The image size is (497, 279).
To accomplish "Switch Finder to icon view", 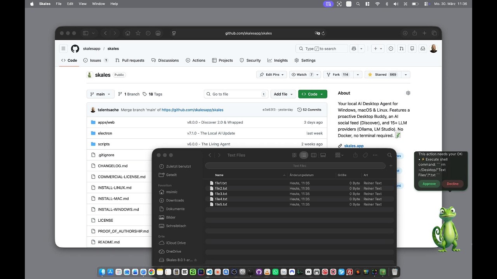I will tap(294, 155).
